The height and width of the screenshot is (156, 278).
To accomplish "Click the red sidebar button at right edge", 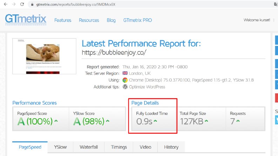I will 277,98.
